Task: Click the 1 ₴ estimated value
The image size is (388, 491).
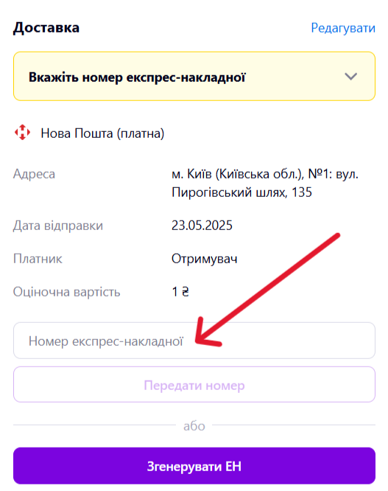Action: point(180,292)
